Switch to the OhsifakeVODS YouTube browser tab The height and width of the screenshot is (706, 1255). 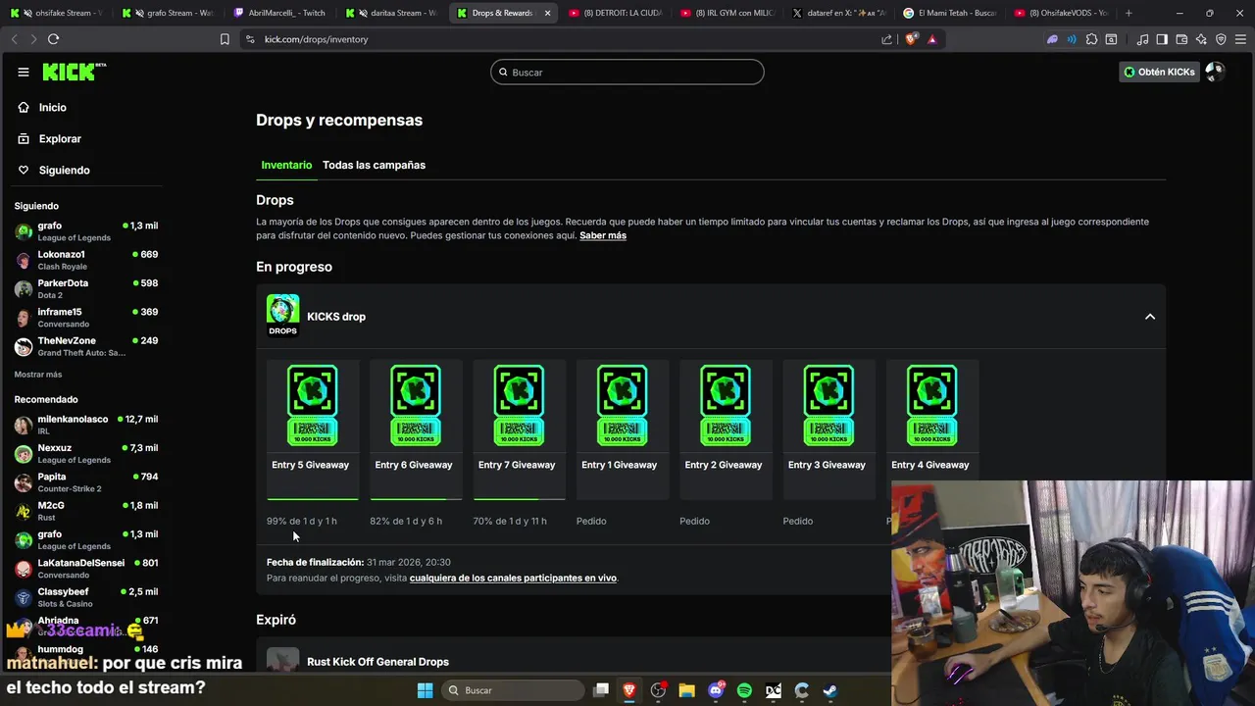click(x=1061, y=13)
